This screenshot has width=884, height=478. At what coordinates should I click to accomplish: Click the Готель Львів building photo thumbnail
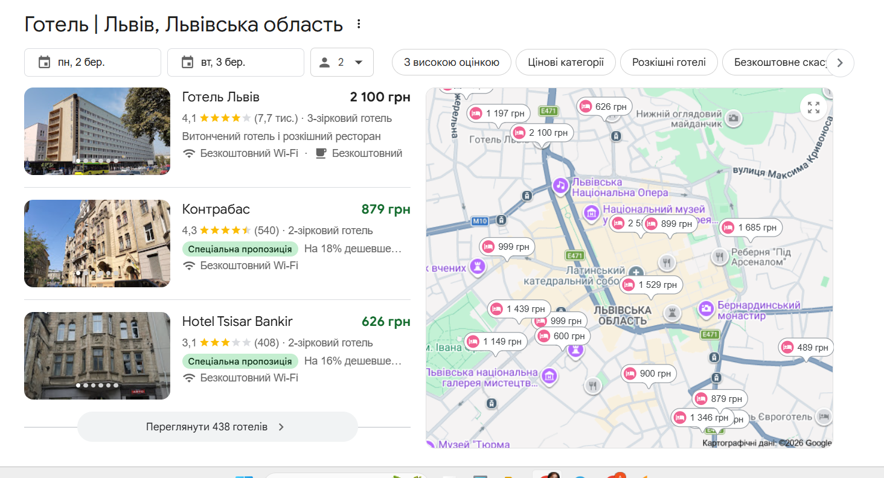97,131
